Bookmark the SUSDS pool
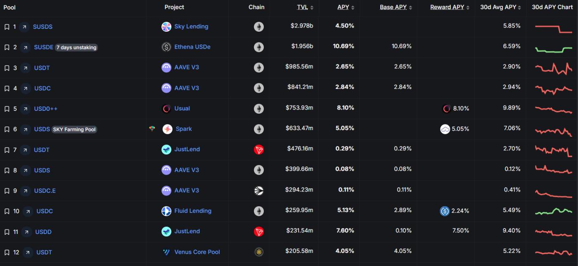Viewport: 578px width, 266px height. click(6, 26)
